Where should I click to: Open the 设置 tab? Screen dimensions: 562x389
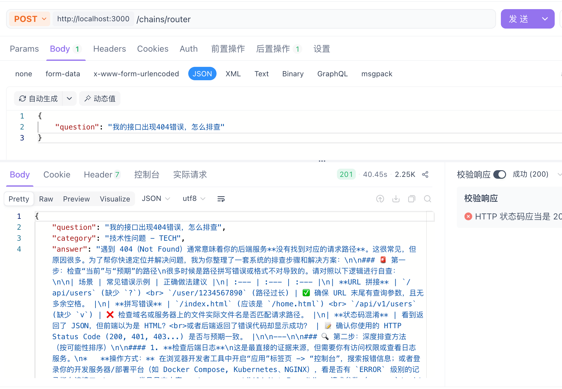click(x=322, y=49)
